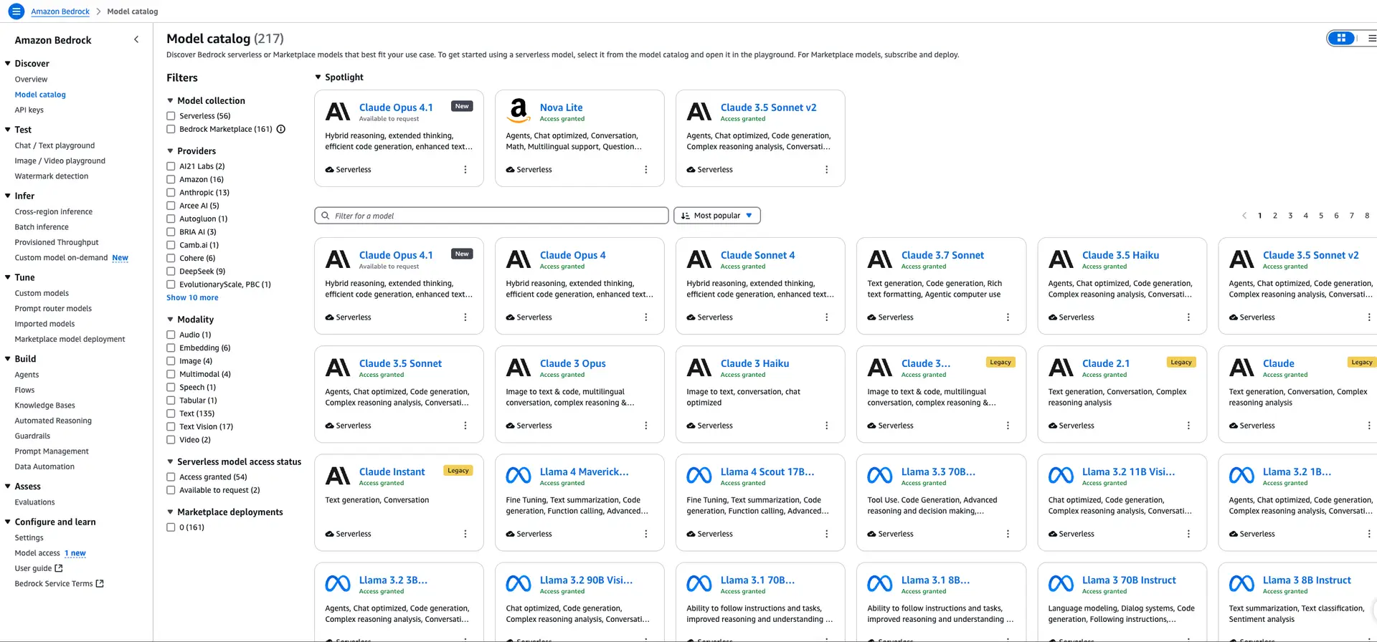Click the Llama 4 Maverick Meta logo
The width and height of the screenshot is (1377, 642).
[519, 475]
